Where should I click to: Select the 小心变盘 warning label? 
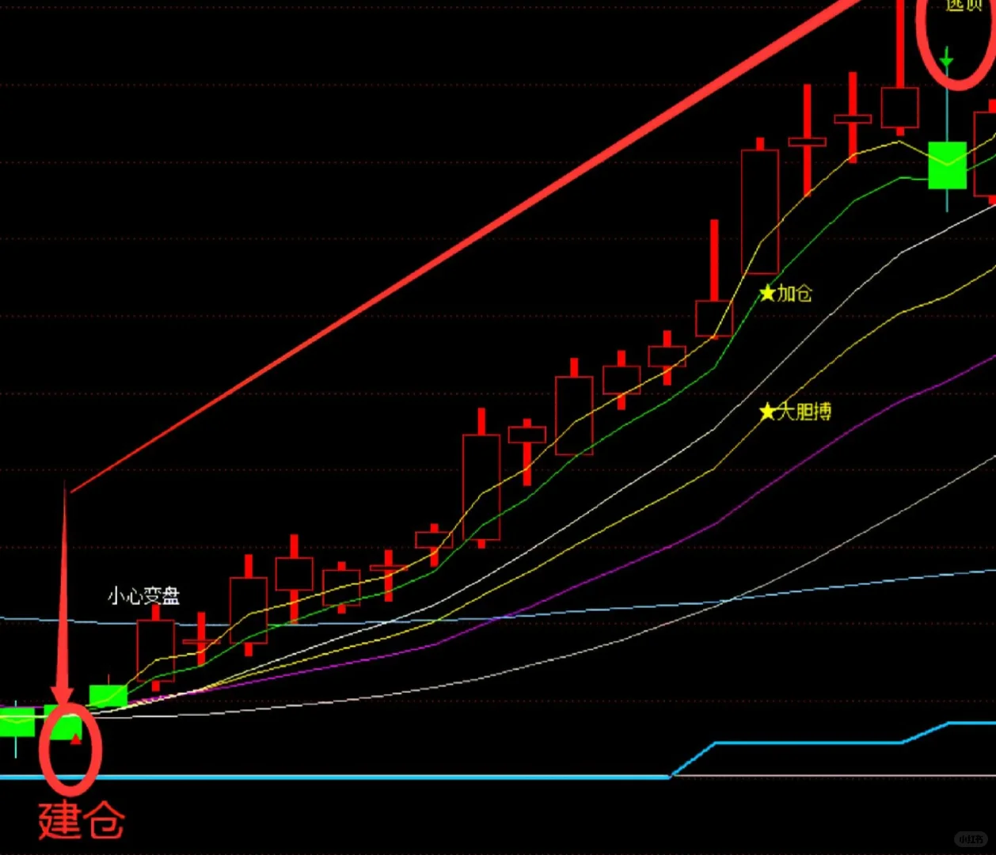(144, 596)
